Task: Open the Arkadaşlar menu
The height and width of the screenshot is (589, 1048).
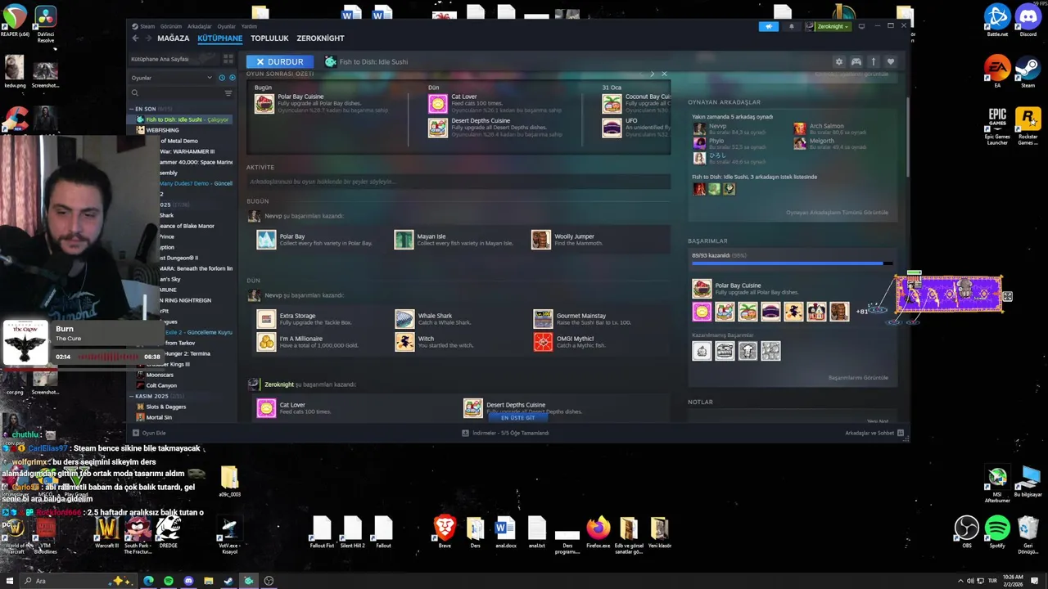Action: (x=200, y=26)
